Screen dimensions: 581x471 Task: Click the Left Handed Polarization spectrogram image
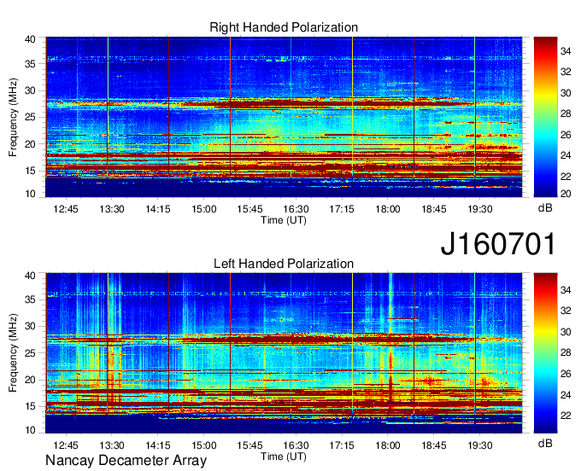pos(284,353)
